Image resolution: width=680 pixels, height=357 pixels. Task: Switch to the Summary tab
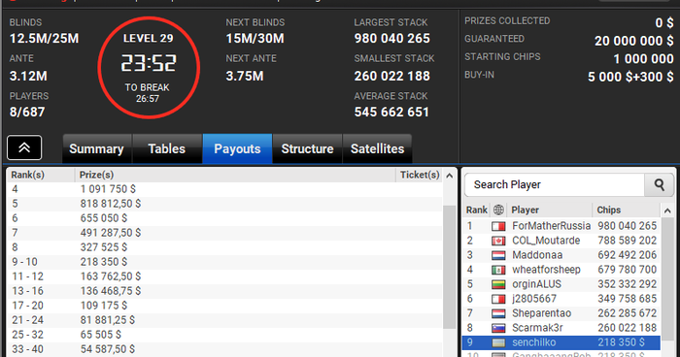97,148
